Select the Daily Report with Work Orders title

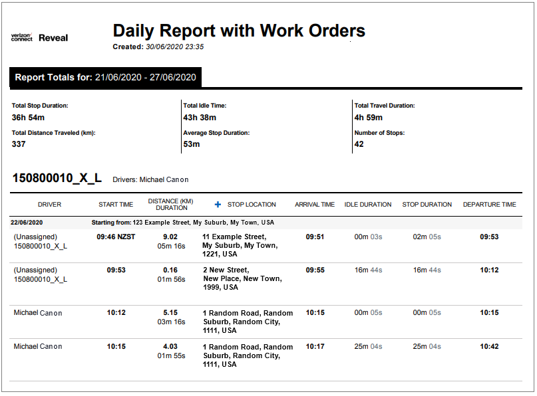click(x=239, y=31)
